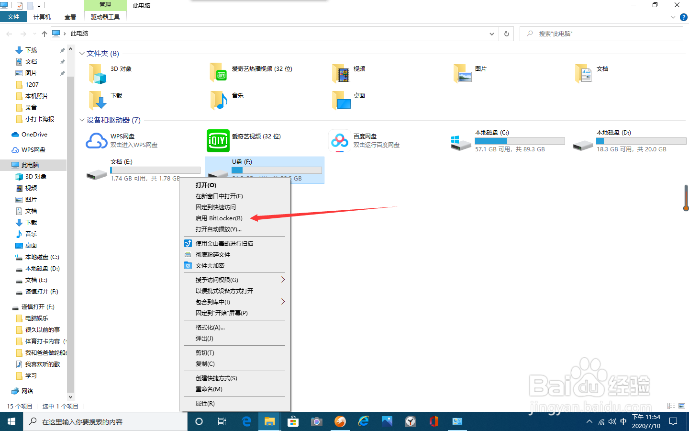
Task: Choose 弹出(J) to eject drive
Action: 235,338
